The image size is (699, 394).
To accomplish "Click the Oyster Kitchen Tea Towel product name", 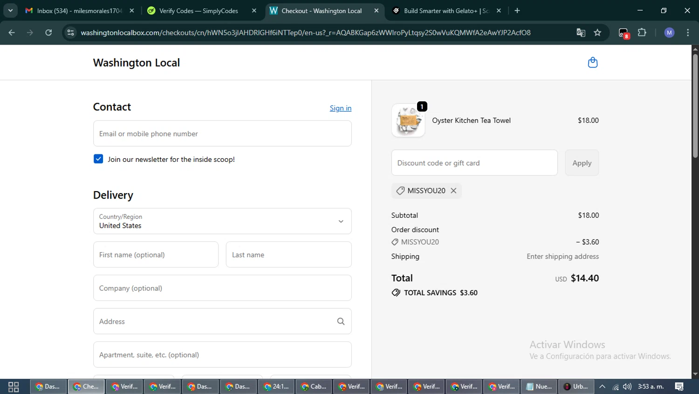I will coord(471,120).
